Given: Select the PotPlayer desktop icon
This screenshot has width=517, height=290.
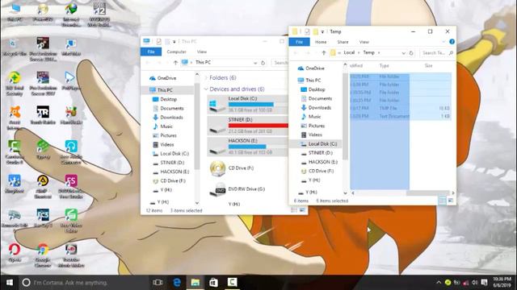Looking at the screenshot, I should tap(70, 81).
